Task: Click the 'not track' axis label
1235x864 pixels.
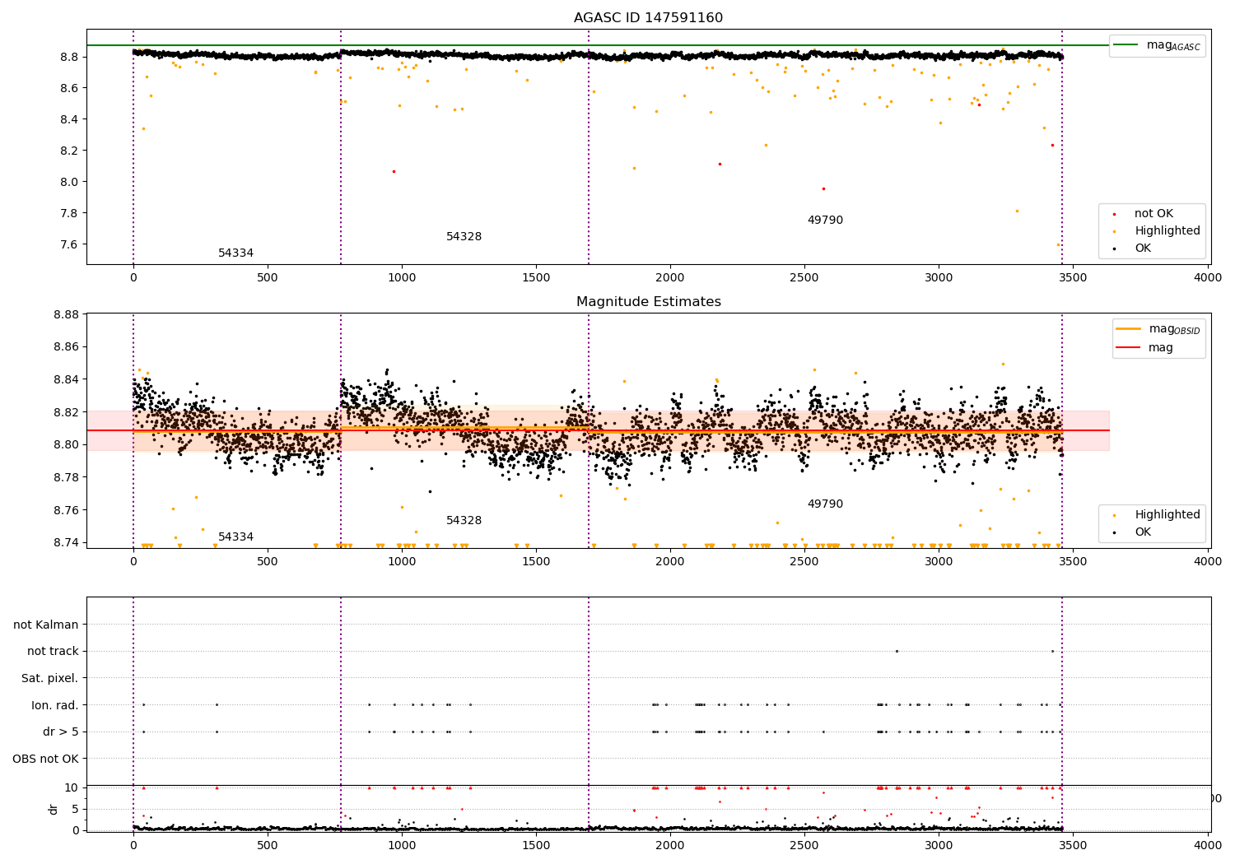Action: (x=53, y=652)
